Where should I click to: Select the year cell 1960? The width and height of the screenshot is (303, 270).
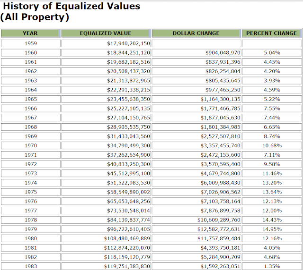click(x=31, y=52)
